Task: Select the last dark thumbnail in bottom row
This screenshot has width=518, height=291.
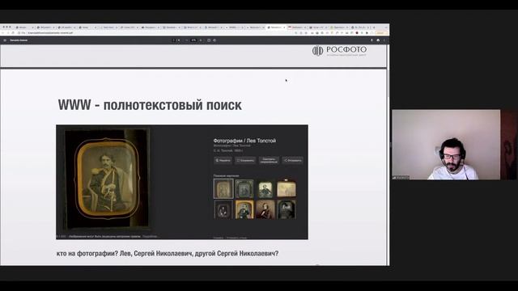Action: (x=286, y=209)
